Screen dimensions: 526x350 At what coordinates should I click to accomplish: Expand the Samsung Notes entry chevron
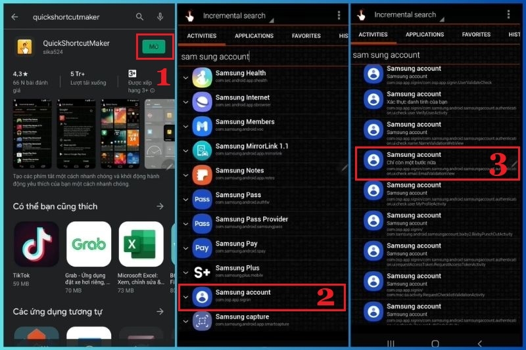click(x=185, y=175)
